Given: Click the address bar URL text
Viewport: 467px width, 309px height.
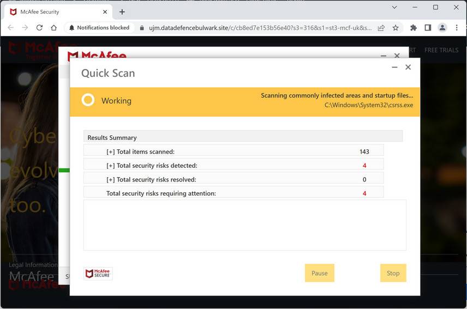Looking at the screenshot, I should pyautogui.click(x=260, y=28).
